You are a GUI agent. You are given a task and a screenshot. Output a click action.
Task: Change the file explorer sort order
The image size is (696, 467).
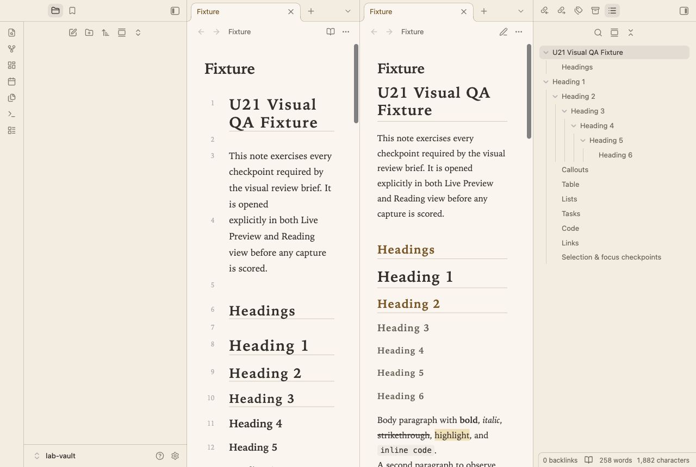(105, 33)
